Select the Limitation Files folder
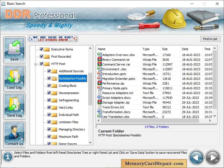This screenshot has height=168, width=224. [x=68, y=122]
